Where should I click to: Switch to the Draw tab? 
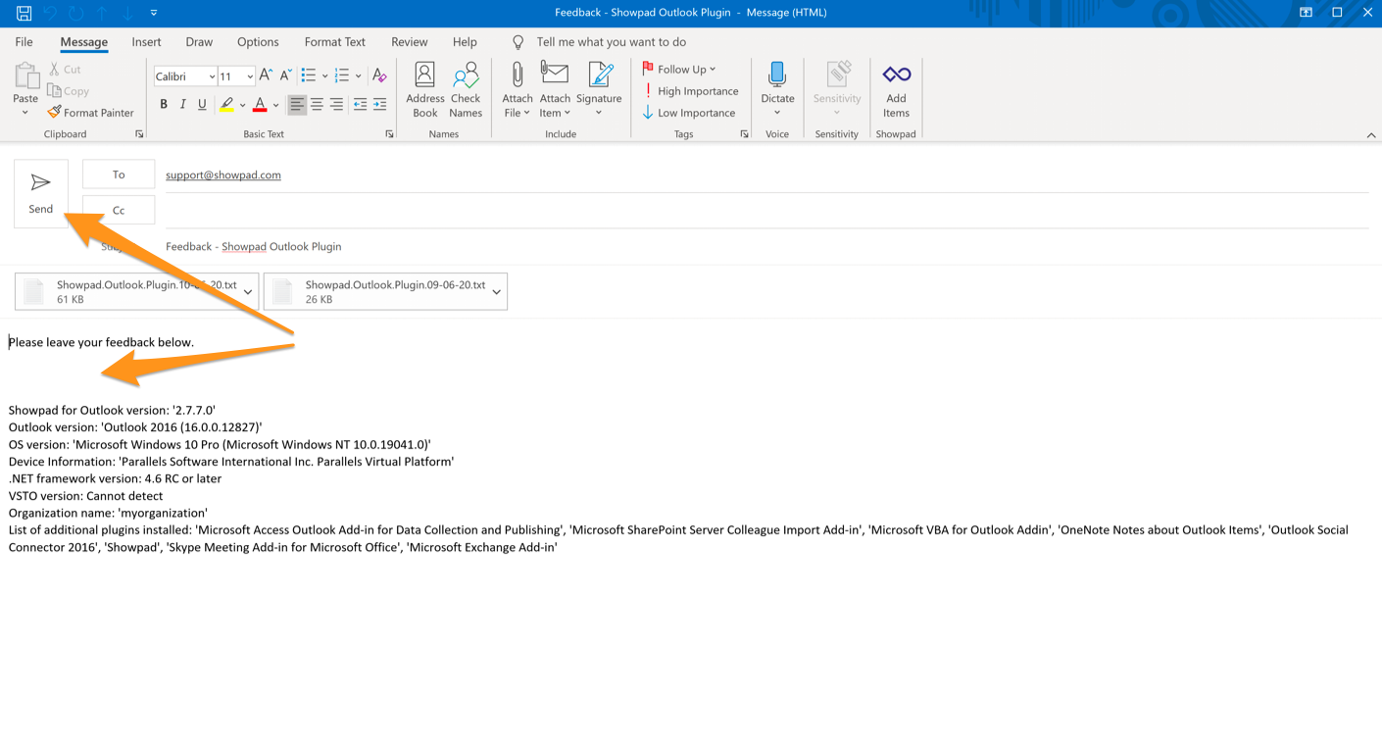click(199, 42)
